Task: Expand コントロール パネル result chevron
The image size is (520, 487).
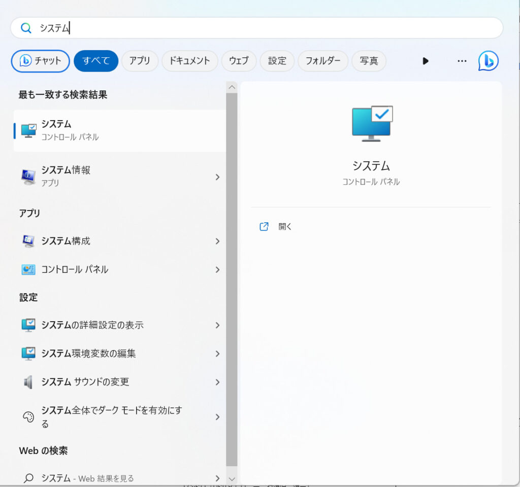Action: tap(217, 270)
